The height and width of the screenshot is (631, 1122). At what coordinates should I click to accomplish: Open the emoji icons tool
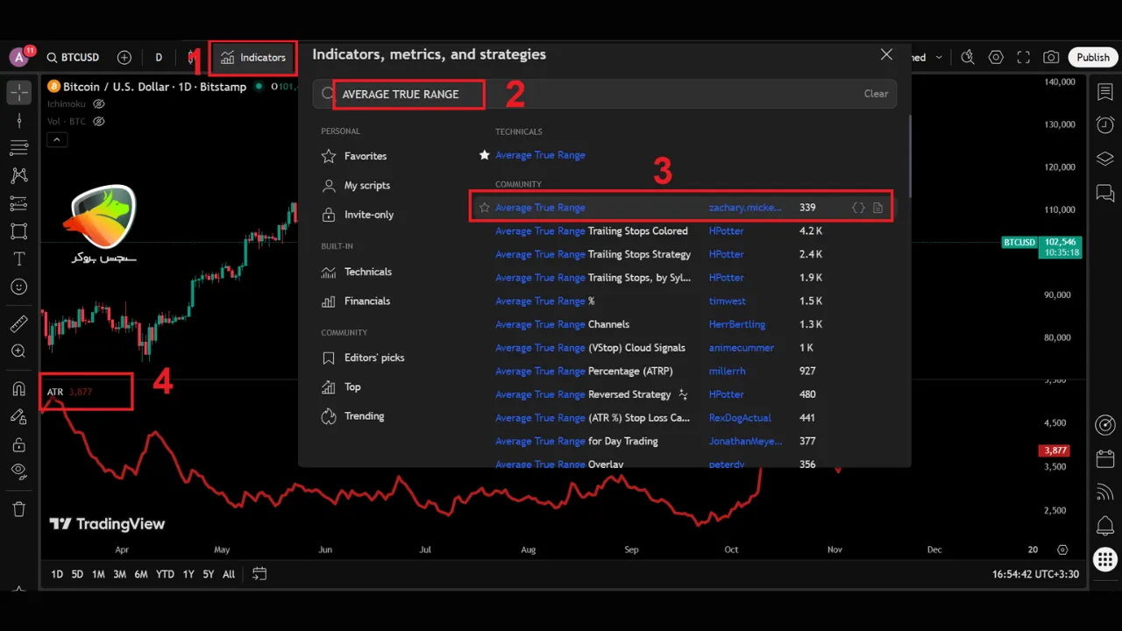(x=18, y=287)
